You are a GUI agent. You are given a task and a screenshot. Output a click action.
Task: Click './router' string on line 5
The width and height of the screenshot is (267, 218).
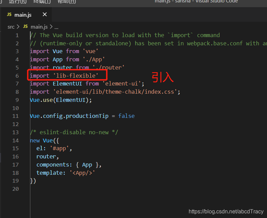108,67
